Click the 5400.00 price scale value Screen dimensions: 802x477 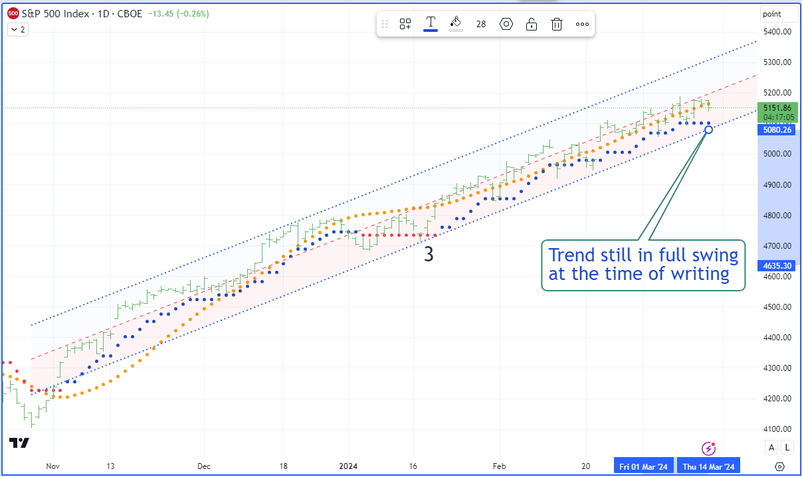coord(777,32)
